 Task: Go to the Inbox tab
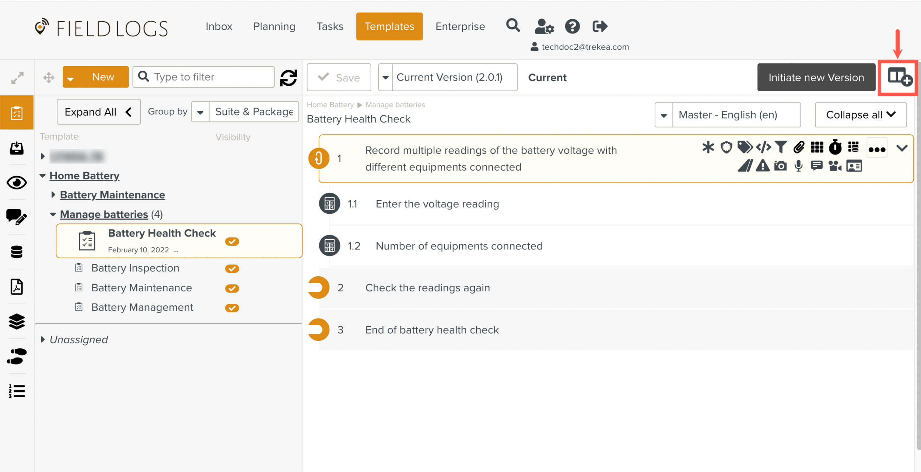219,26
